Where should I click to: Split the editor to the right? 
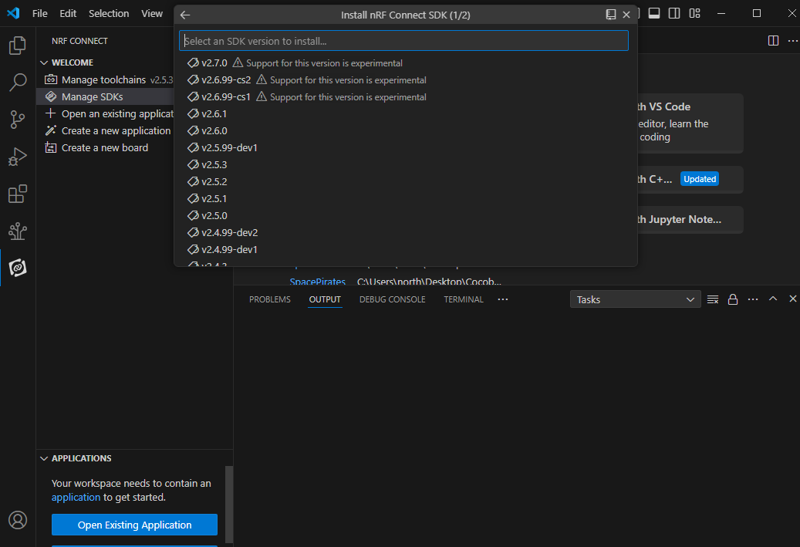tap(774, 41)
